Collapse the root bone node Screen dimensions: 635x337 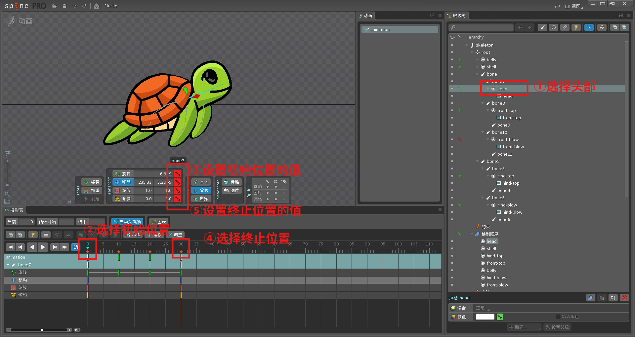point(472,52)
